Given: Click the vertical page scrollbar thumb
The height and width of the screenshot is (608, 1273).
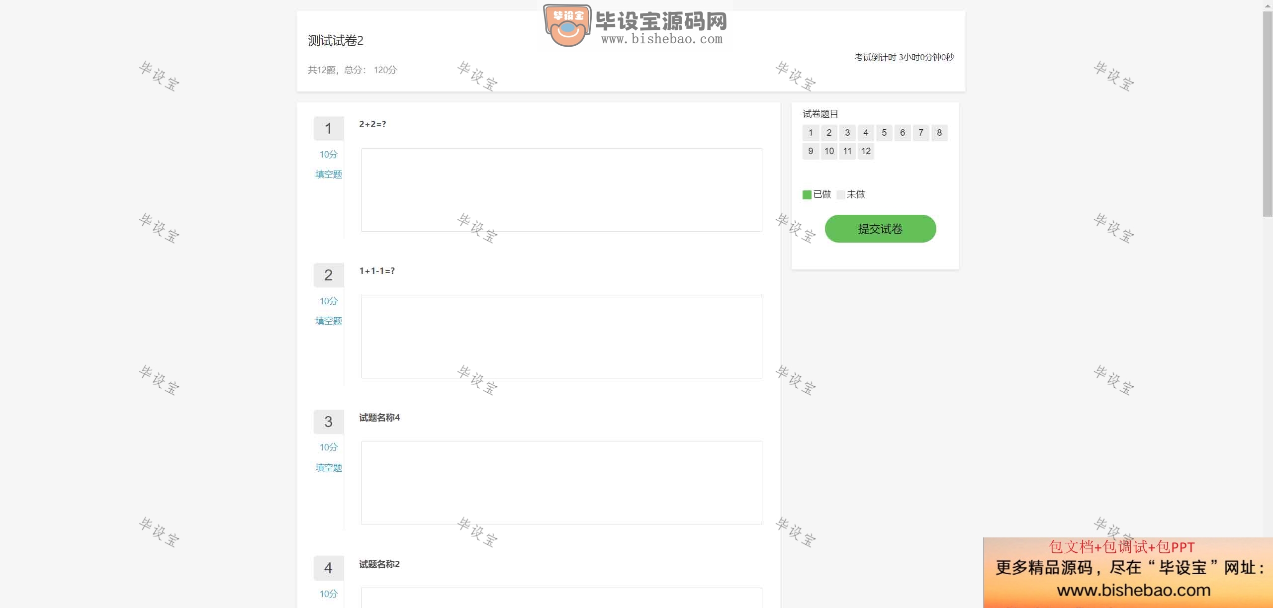Looking at the screenshot, I should [x=1268, y=114].
